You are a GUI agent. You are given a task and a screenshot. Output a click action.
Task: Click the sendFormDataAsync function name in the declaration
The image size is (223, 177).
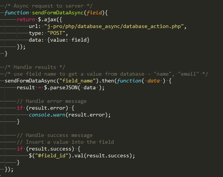58,13
